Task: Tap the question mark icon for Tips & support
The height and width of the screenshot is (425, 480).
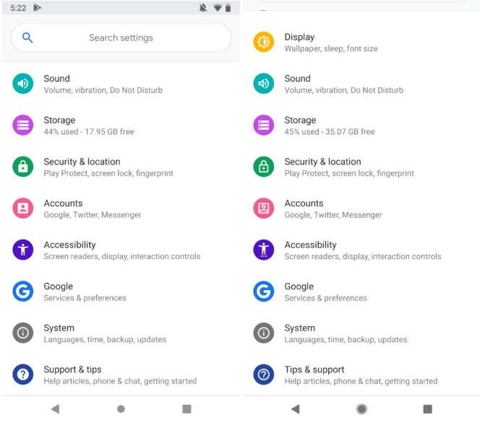Action: pos(264,374)
